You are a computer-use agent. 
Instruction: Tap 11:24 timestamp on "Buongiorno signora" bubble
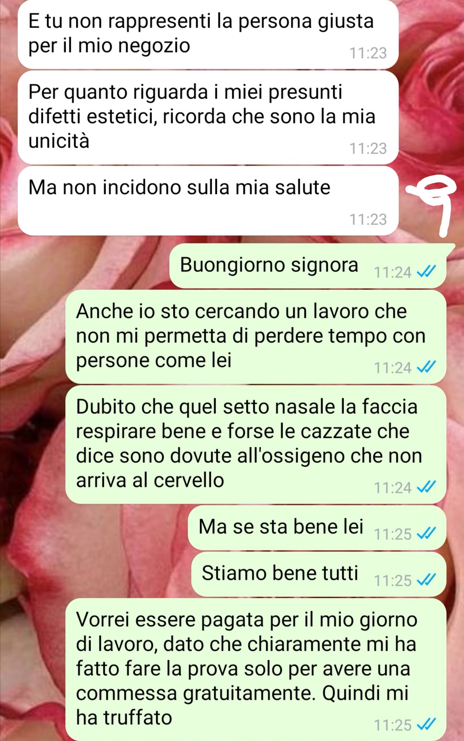tap(393, 272)
